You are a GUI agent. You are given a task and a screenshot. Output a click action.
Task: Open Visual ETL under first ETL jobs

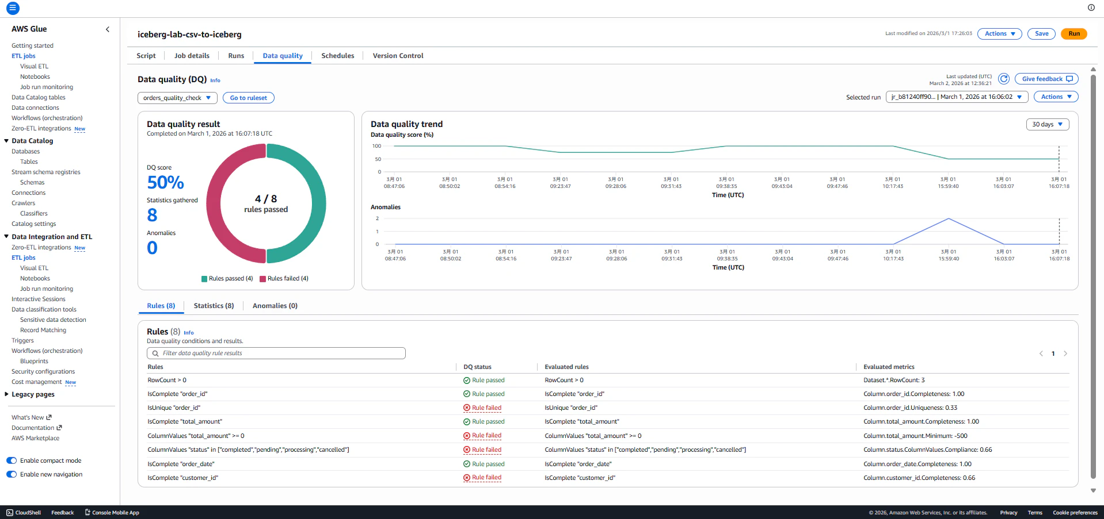pyautogui.click(x=35, y=67)
